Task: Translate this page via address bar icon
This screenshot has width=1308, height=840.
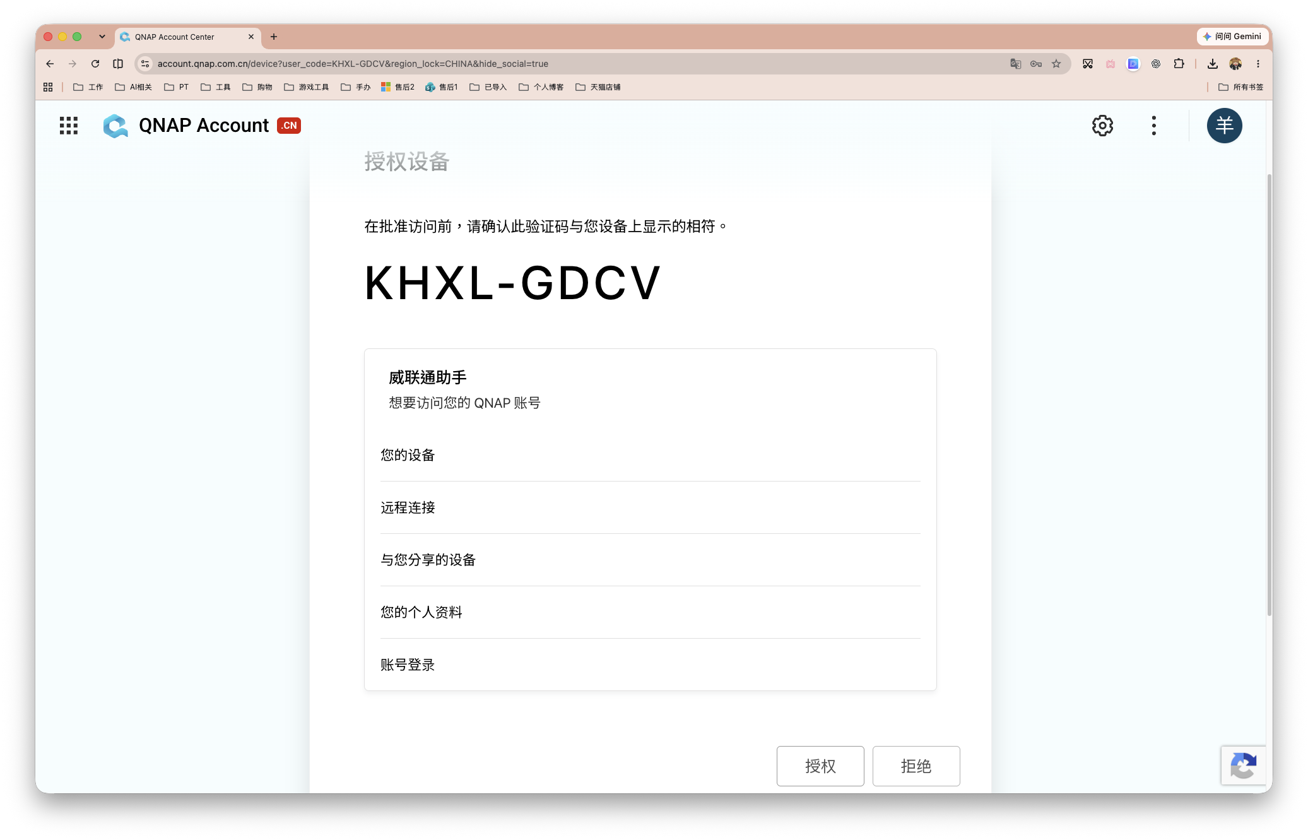Action: pos(1015,64)
